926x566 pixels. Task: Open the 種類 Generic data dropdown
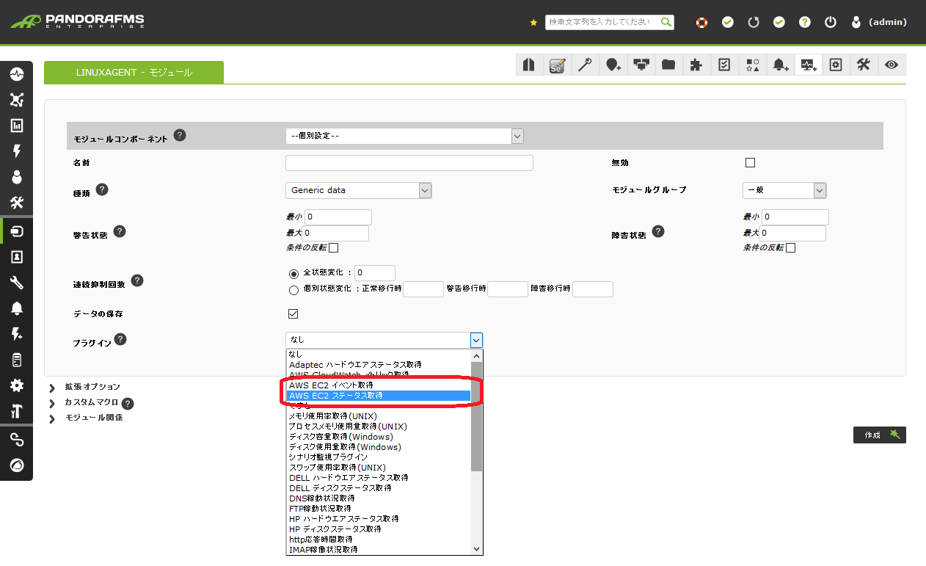(x=358, y=190)
